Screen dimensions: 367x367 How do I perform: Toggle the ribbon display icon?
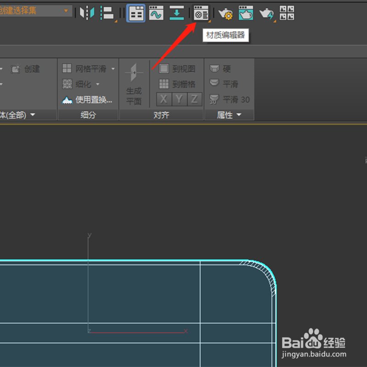point(136,13)
